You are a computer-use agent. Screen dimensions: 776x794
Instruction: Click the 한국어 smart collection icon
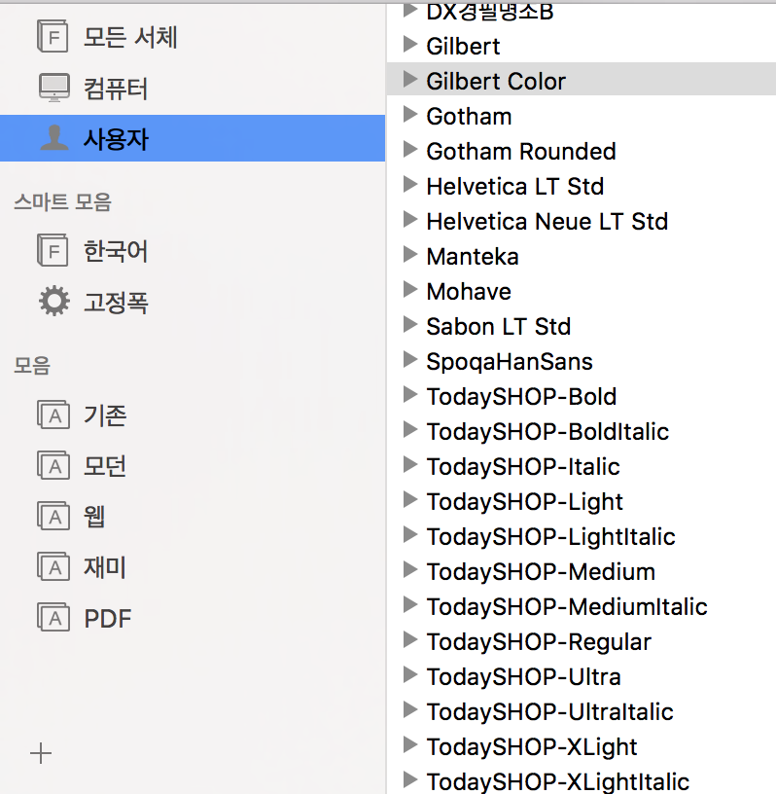53,250
